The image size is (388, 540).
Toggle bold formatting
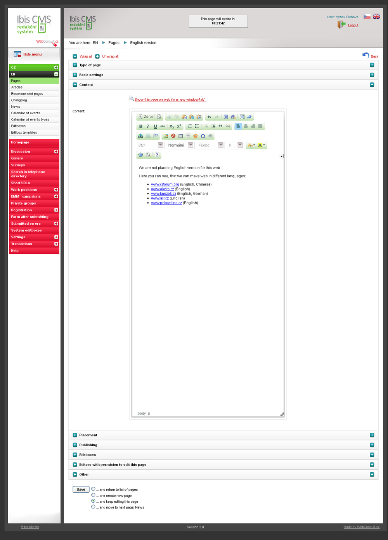pos(141,126)
